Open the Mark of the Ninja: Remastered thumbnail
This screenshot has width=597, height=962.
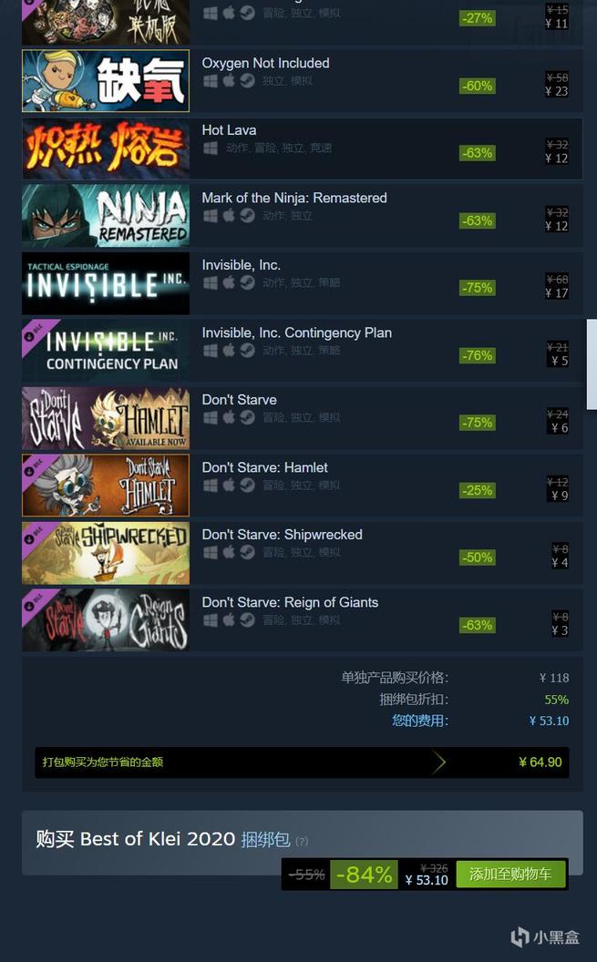pos(106,216)
